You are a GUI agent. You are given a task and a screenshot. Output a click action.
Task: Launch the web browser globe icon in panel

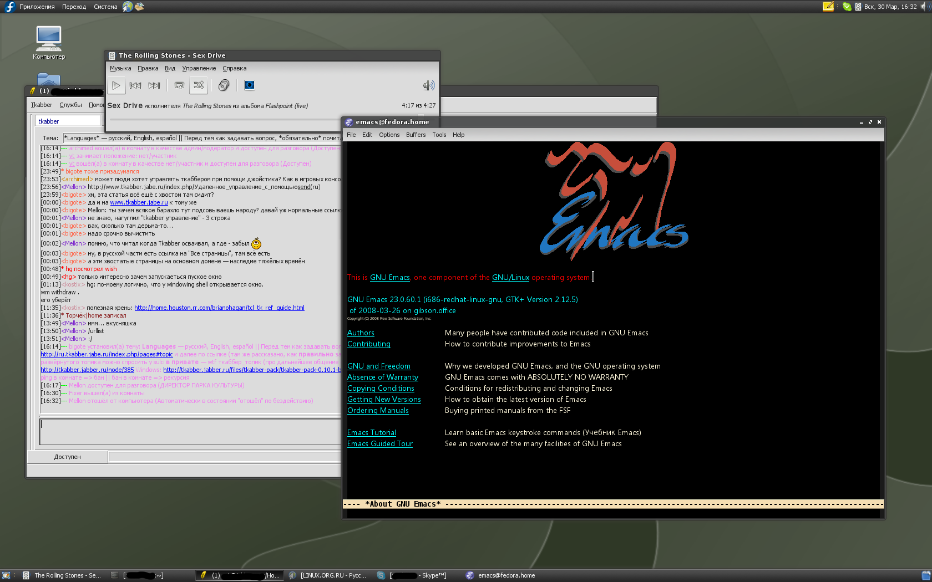[128, 7]
